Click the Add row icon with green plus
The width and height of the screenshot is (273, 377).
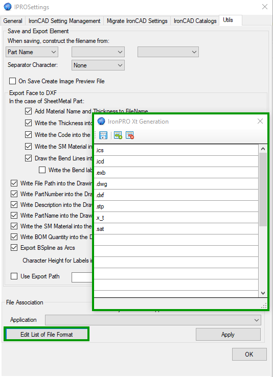(x=118, y=135)
